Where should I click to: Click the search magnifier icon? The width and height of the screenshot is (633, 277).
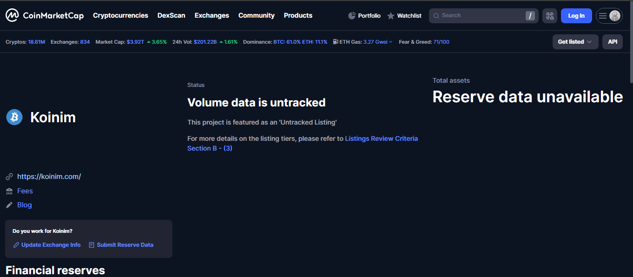pyautogui.click(x=436, y=16)
